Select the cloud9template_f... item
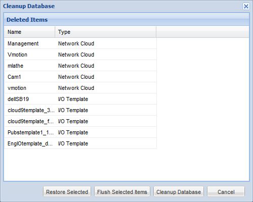The width and height of the screenshot is (253, 202). (80, 121)
